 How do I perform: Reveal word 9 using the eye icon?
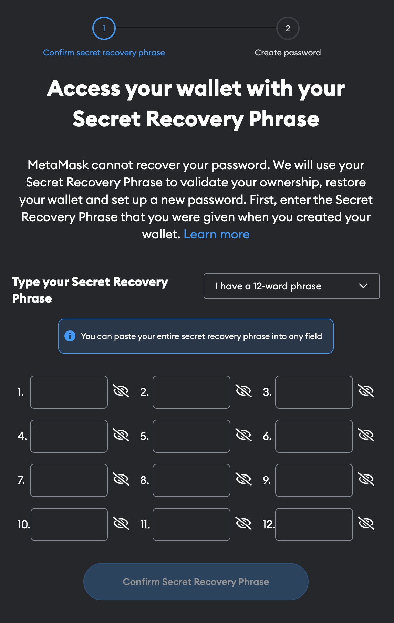point(366,480)
